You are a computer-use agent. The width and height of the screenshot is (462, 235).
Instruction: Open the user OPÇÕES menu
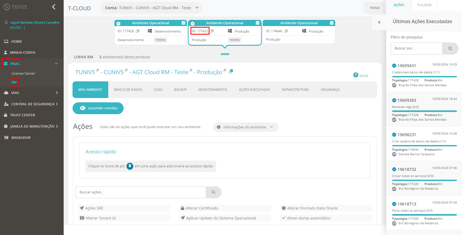click(17, 28)
